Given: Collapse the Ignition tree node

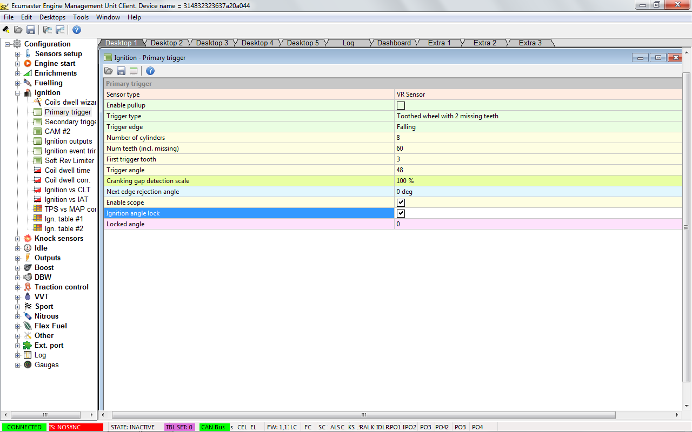Looking at the screenshot, I should point(17,93).
